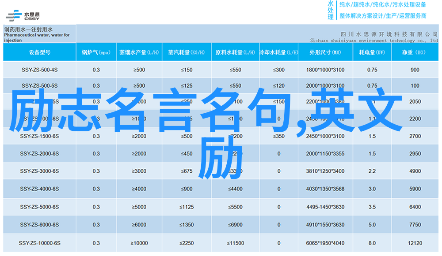Select the 外形尺寸 (MM) column header

click(325, 52)
